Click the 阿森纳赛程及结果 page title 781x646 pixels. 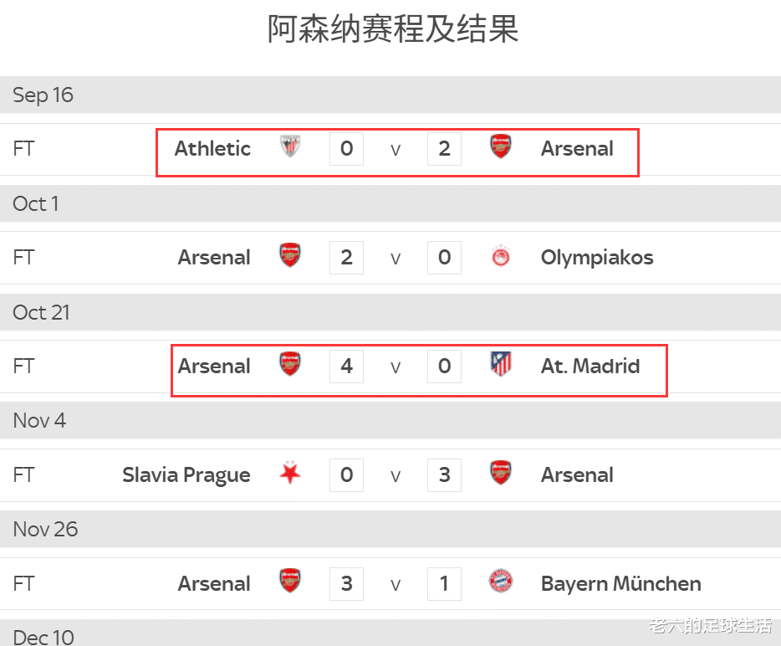[393, 29]
